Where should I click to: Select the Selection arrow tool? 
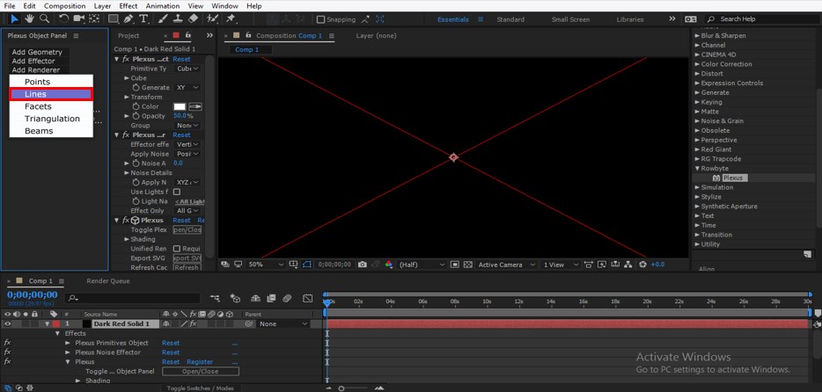pos(14,18)
